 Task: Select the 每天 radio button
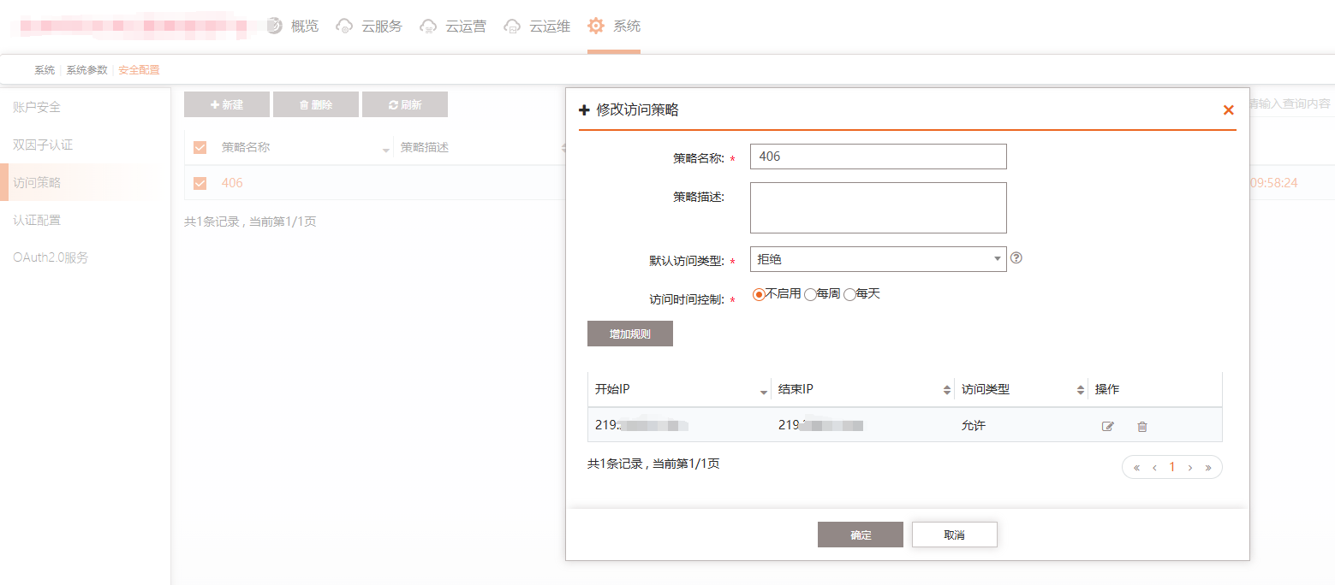[849, 295]
